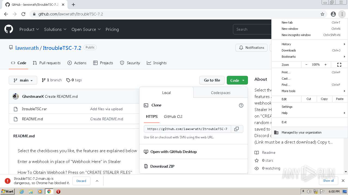
Task: Click the GhostmaneX avatar thumbnail
Action: [x=16, y=96]
